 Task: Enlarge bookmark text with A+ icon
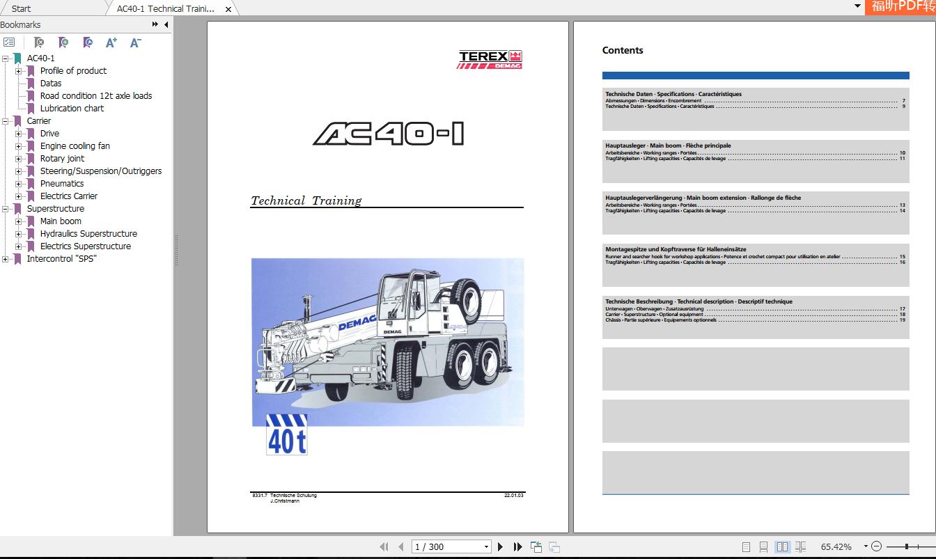tap(111, 42)
